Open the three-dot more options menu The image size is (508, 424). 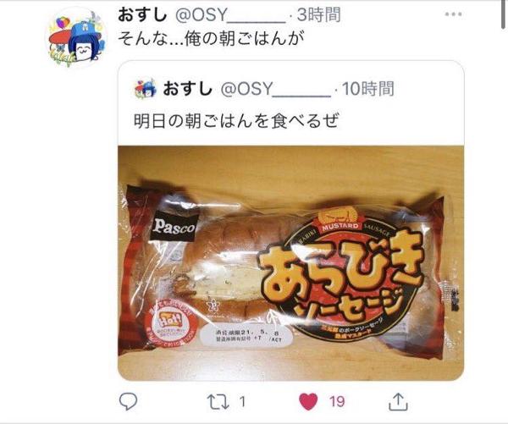453,14
